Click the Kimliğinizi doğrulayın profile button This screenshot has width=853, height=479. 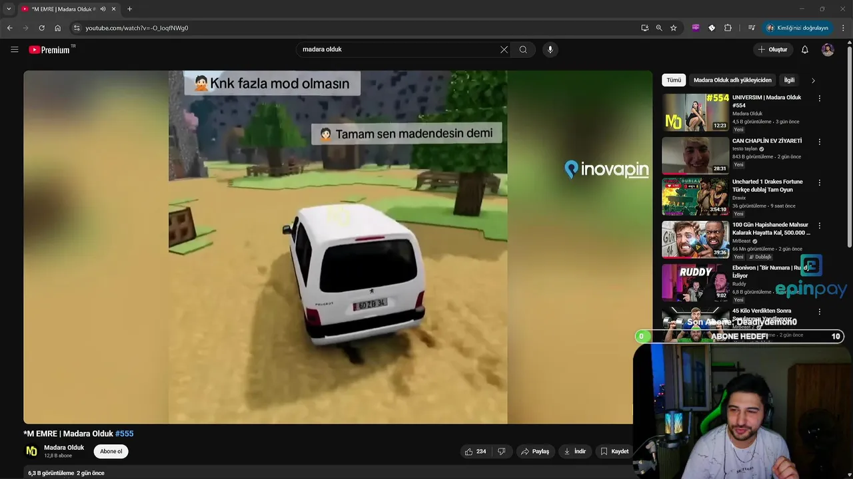798,28
